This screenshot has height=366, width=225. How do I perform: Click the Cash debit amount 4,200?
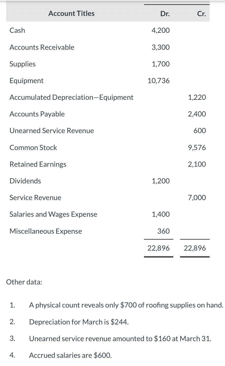coord(160,30)
